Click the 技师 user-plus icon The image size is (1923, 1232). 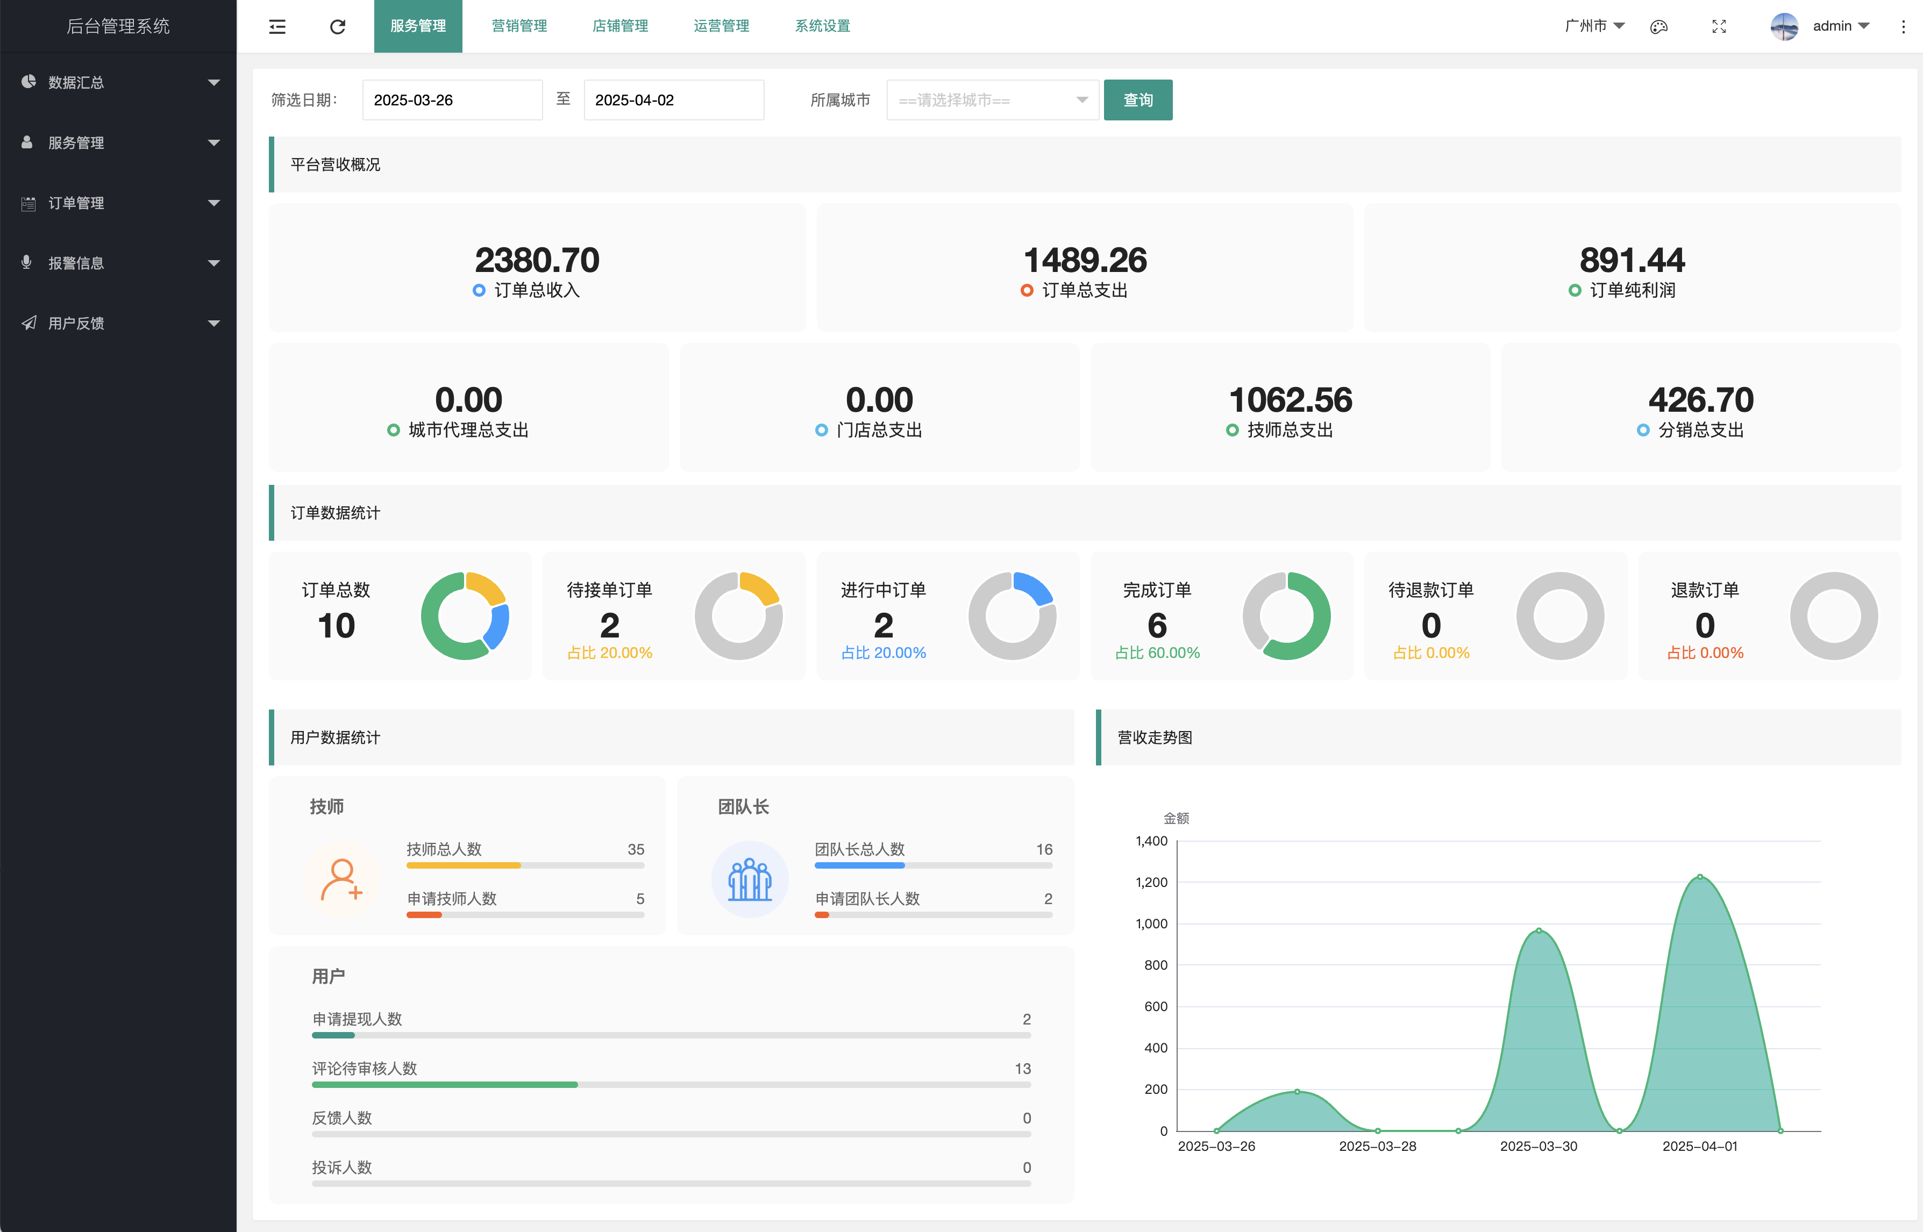tap(341, 879)
